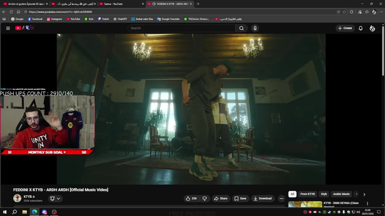Go to the YouTube home logo

pyautogui.click(x=25, y=28)
